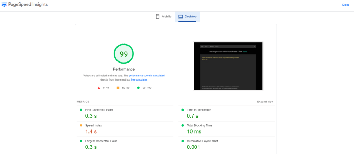The width and height of the screenshot is (354, 154).
Task: Click the PageSpeed Insights logo icon
Action: (x=4, y=5)
